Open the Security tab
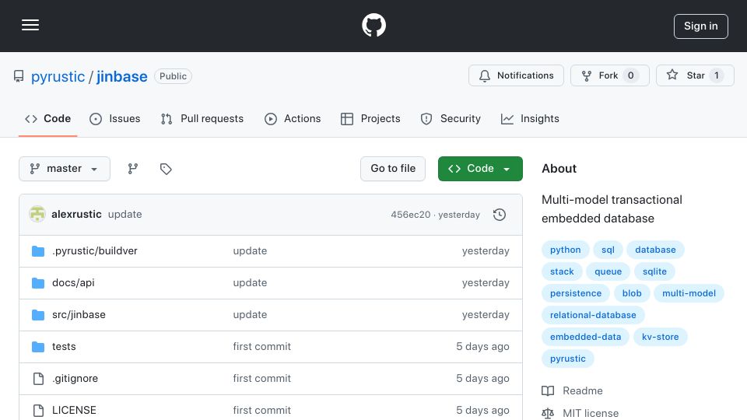 coord(451,118)
